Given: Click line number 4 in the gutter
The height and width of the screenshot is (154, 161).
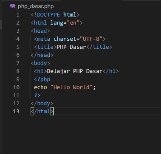Looking at the screenshot, I should (x=18, y=39).
